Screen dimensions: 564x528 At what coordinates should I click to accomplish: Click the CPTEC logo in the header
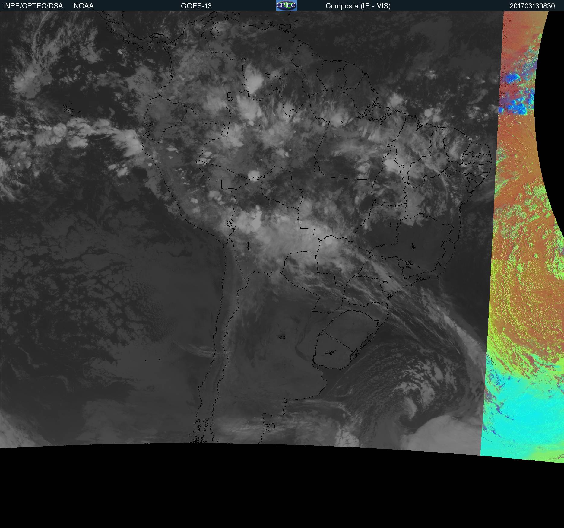coord(287,5)
